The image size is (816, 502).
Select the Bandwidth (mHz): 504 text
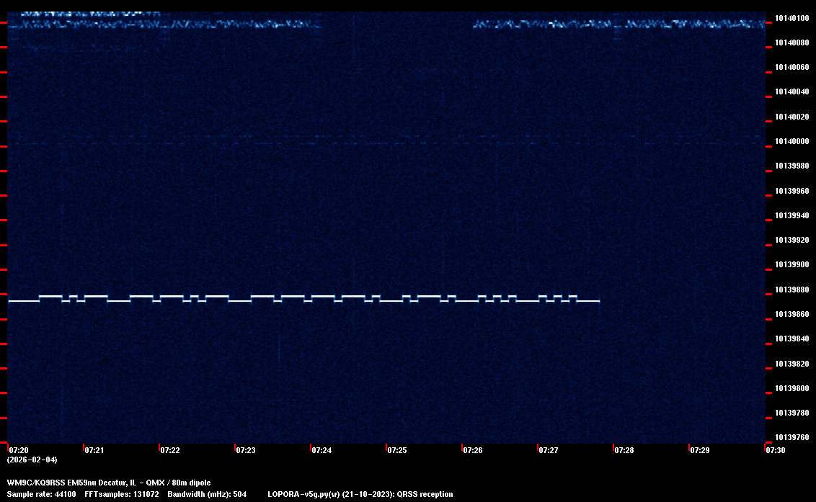click(208, 494)
